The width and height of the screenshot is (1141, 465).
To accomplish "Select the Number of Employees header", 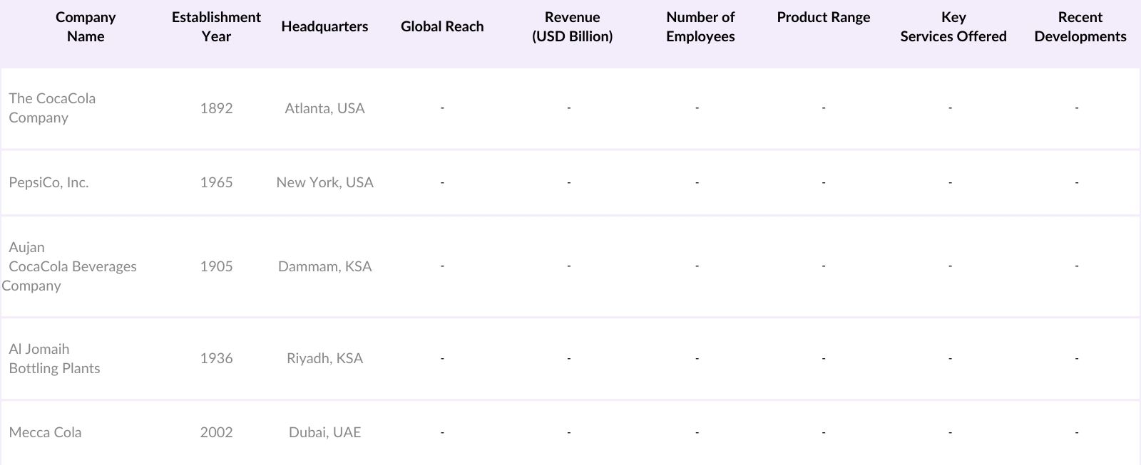I will click(700, 26).
